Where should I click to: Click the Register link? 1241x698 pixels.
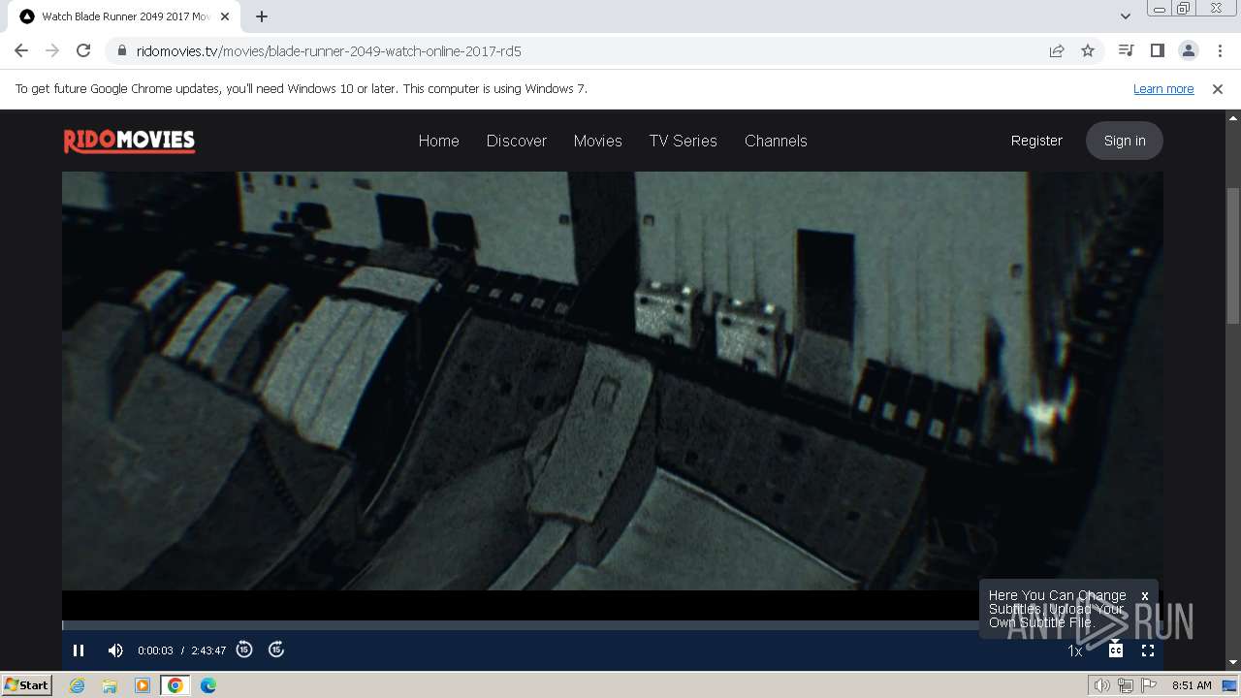[1036, 141]
